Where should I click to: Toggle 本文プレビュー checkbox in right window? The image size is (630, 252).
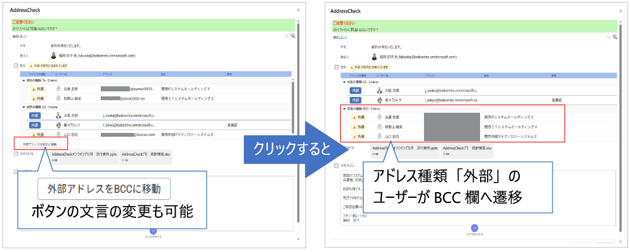point(336,166)
